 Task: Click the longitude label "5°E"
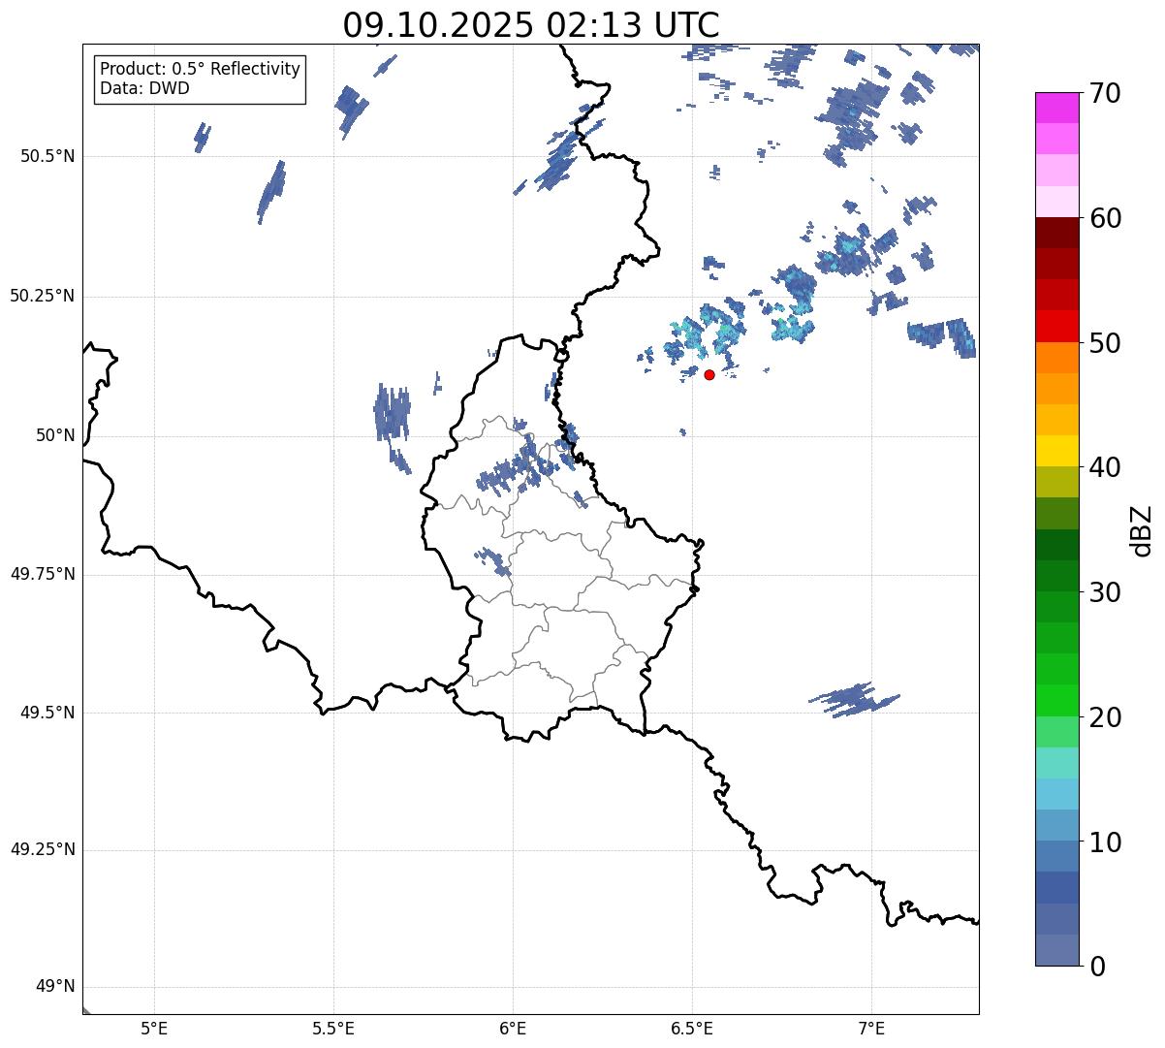(x=154, y=1028)
